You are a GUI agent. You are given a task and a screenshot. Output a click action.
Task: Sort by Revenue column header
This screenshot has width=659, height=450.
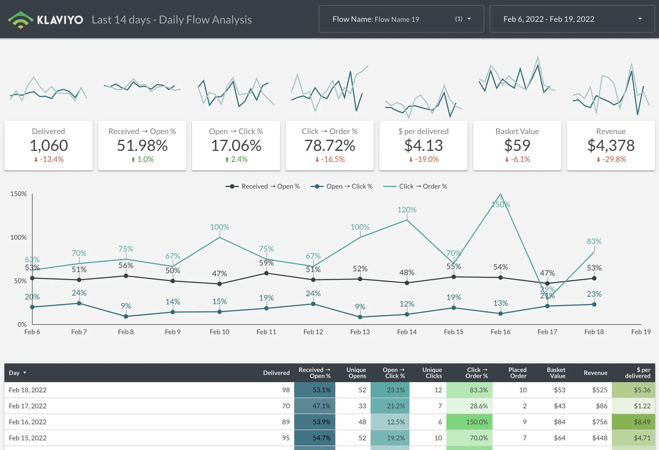pyautogui.click(x=595, y=373)
